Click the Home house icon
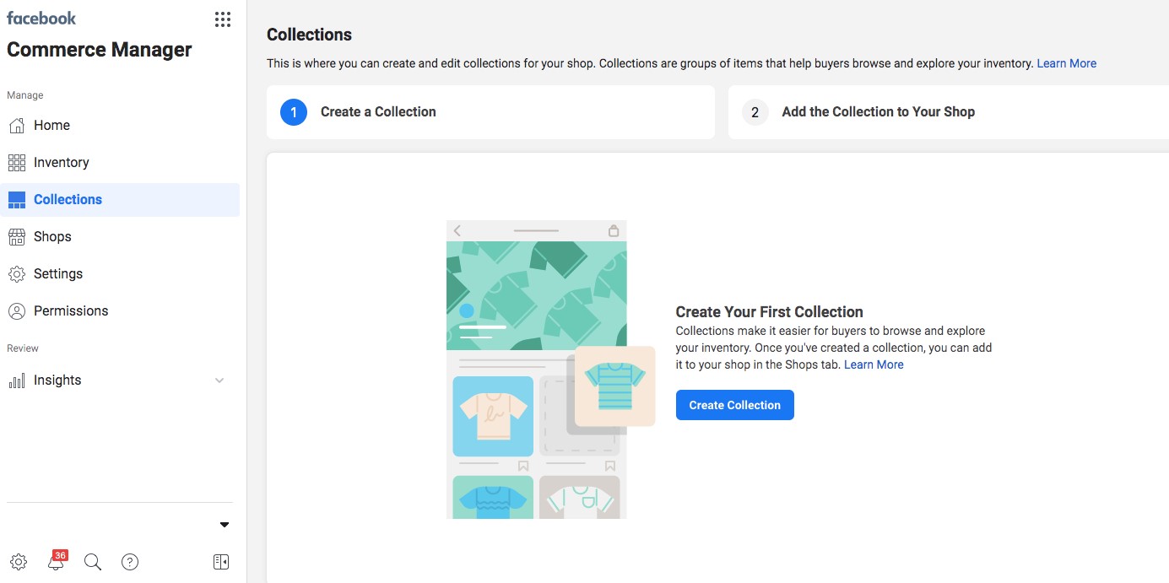This screenshot has height=583, width=1169. [17, 126]
